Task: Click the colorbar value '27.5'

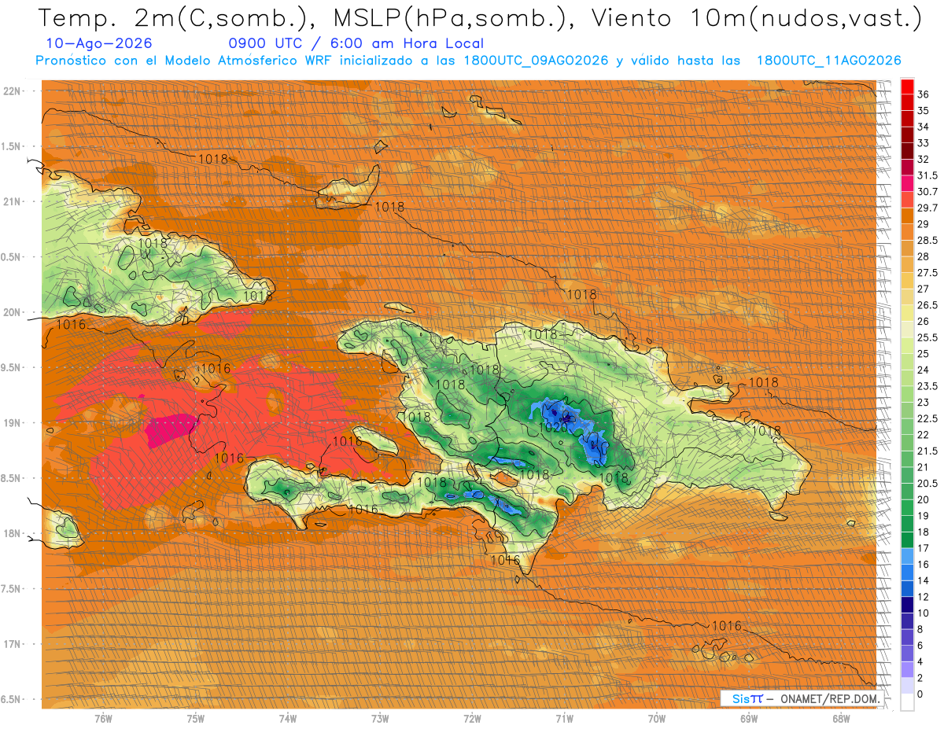Action: pos(927,273)
